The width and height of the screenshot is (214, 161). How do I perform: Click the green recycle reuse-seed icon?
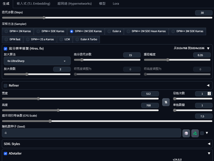[195, 133]
